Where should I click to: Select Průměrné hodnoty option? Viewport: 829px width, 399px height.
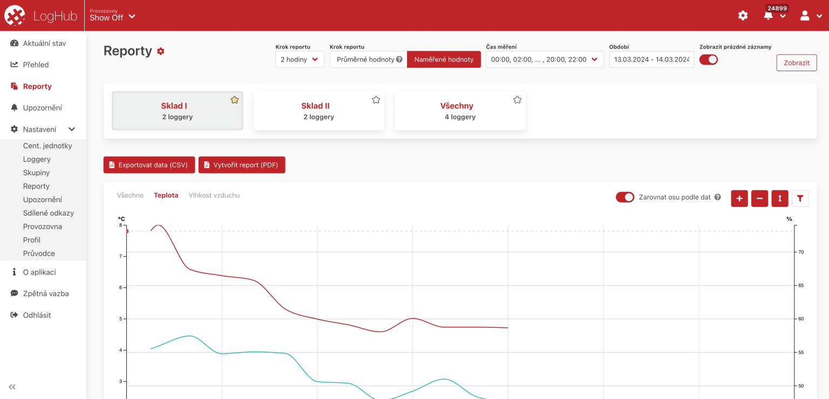369,59
